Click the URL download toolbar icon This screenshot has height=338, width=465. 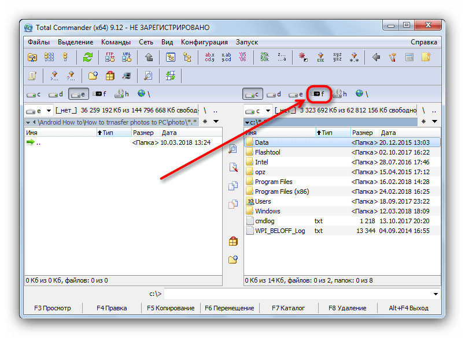(x=127, y=57)
